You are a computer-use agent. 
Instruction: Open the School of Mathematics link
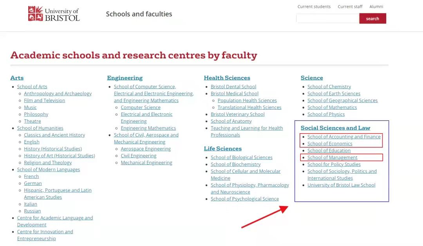[332, 107]
